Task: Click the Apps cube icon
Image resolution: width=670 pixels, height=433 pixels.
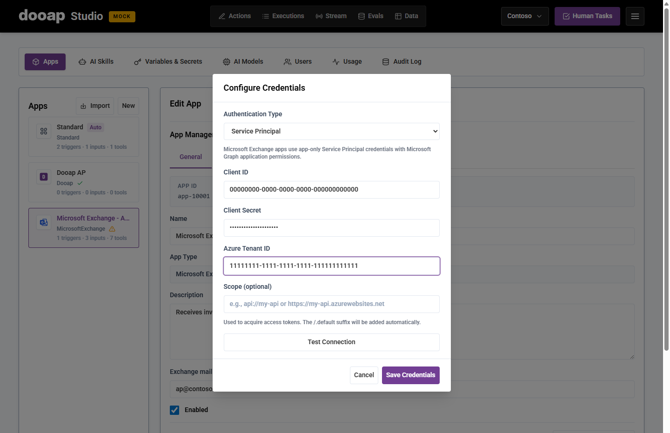Action: tap(36, 62)
